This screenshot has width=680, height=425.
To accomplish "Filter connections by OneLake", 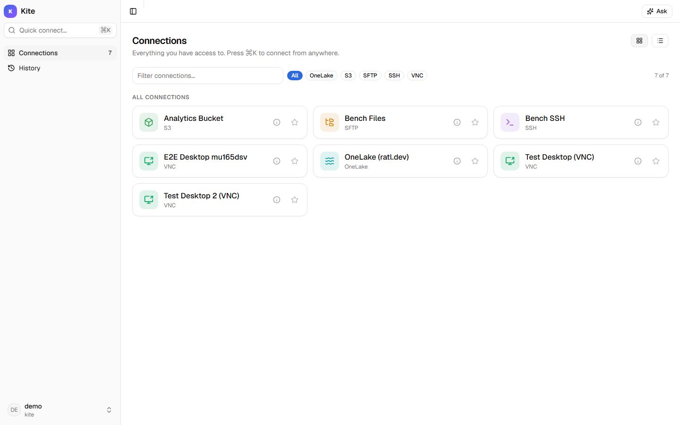I will [x=322, y=76].
